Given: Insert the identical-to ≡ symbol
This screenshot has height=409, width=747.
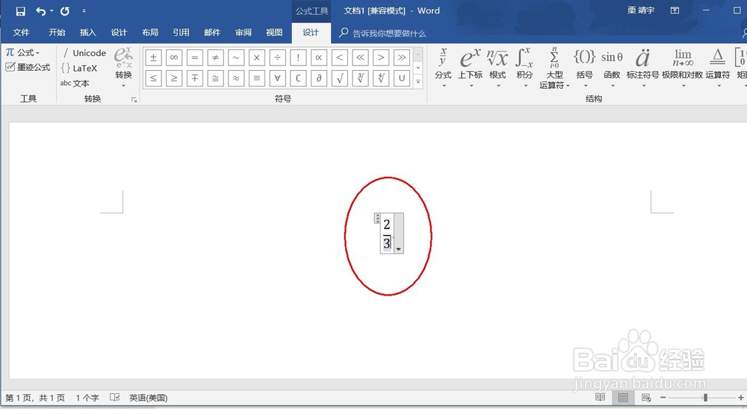Looking at the screenshot, I should pyautogui.click(x=257, y=78).
